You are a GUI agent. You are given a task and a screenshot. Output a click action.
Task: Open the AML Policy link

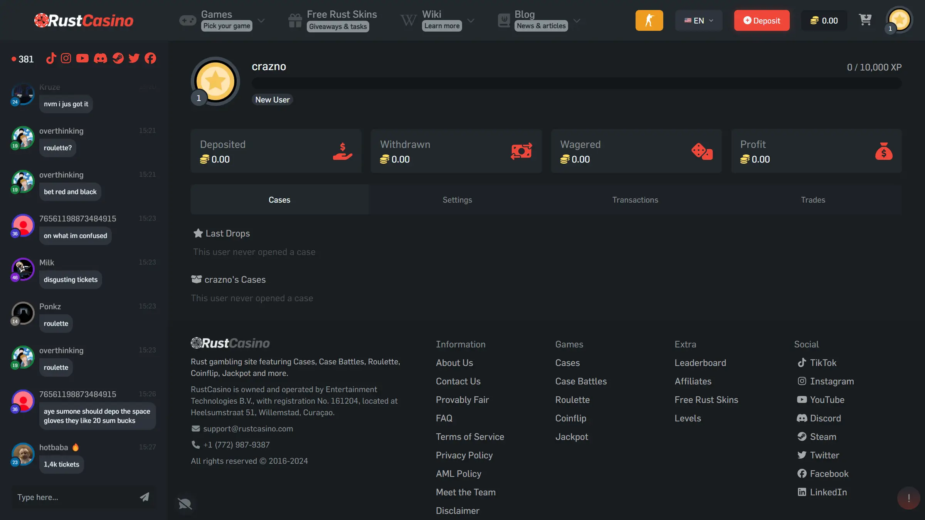[458, 473]
